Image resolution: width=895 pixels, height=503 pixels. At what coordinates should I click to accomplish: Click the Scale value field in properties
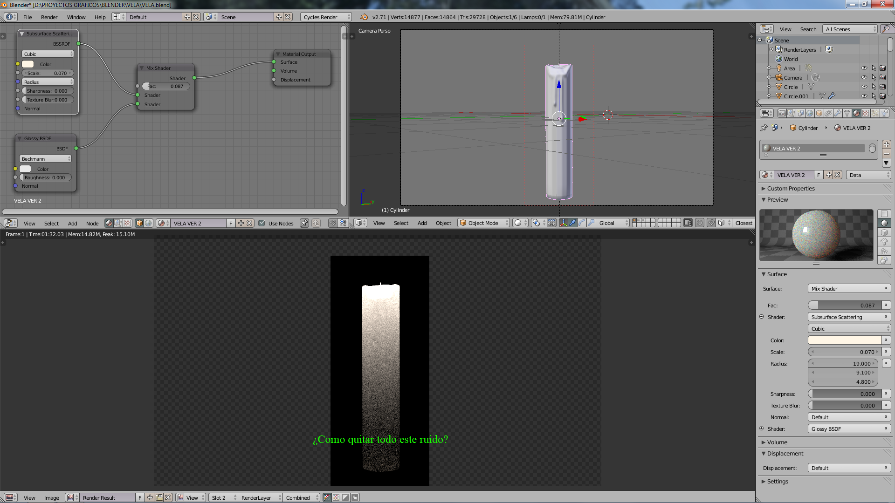[843, 352]
